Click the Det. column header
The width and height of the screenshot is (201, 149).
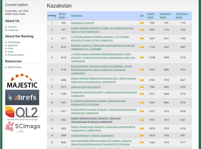pos(142,16)
